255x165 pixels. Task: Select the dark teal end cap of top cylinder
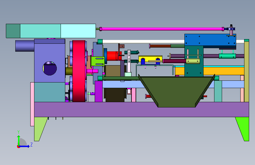[13, 31]
